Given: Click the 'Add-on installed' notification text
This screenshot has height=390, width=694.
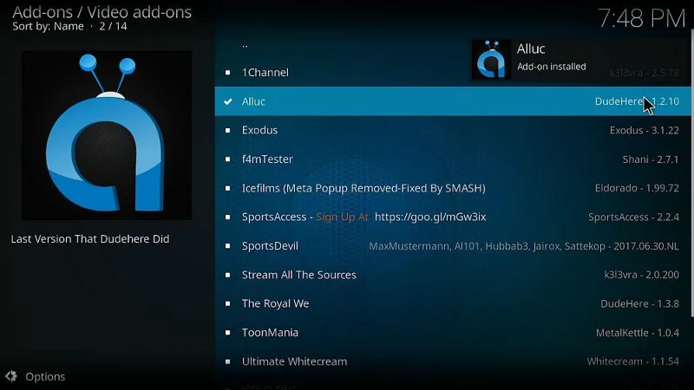Looking at the screenshot, I should tap(552, 67).
